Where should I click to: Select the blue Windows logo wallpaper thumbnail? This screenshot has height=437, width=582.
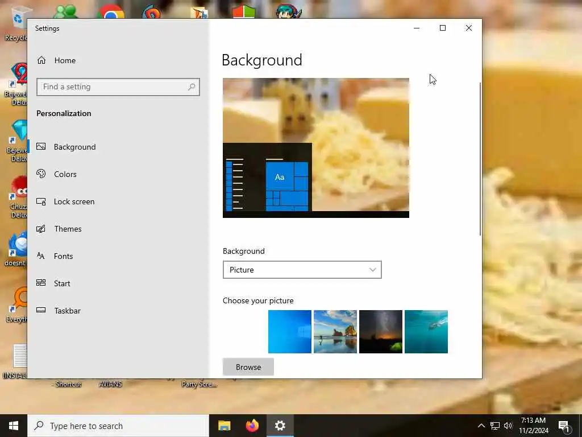point(290,332)
